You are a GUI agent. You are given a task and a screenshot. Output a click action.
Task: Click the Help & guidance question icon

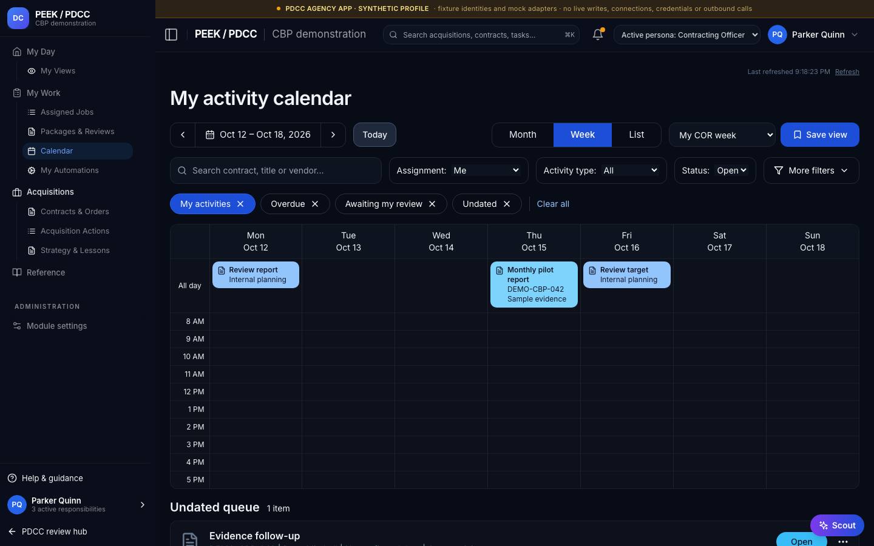(12, 478)
